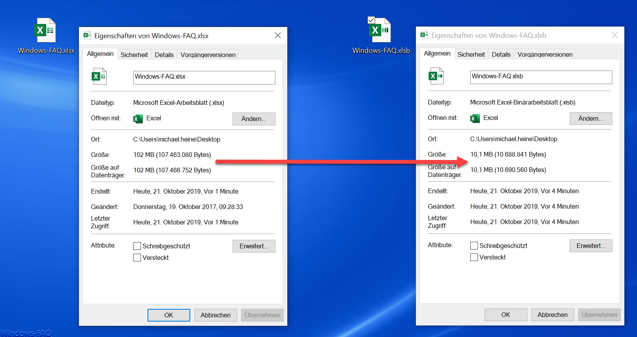Click Ändern... button in xlsb properties
The image size is (637, 337).
pos(591,118)
